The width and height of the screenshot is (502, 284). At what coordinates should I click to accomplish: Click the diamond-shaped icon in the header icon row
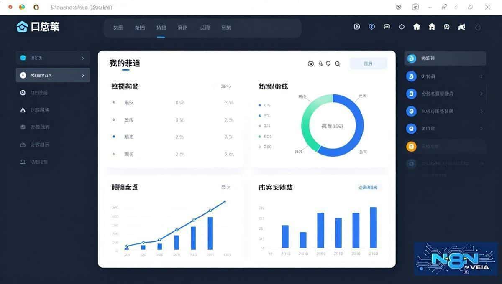pos(402,27)
